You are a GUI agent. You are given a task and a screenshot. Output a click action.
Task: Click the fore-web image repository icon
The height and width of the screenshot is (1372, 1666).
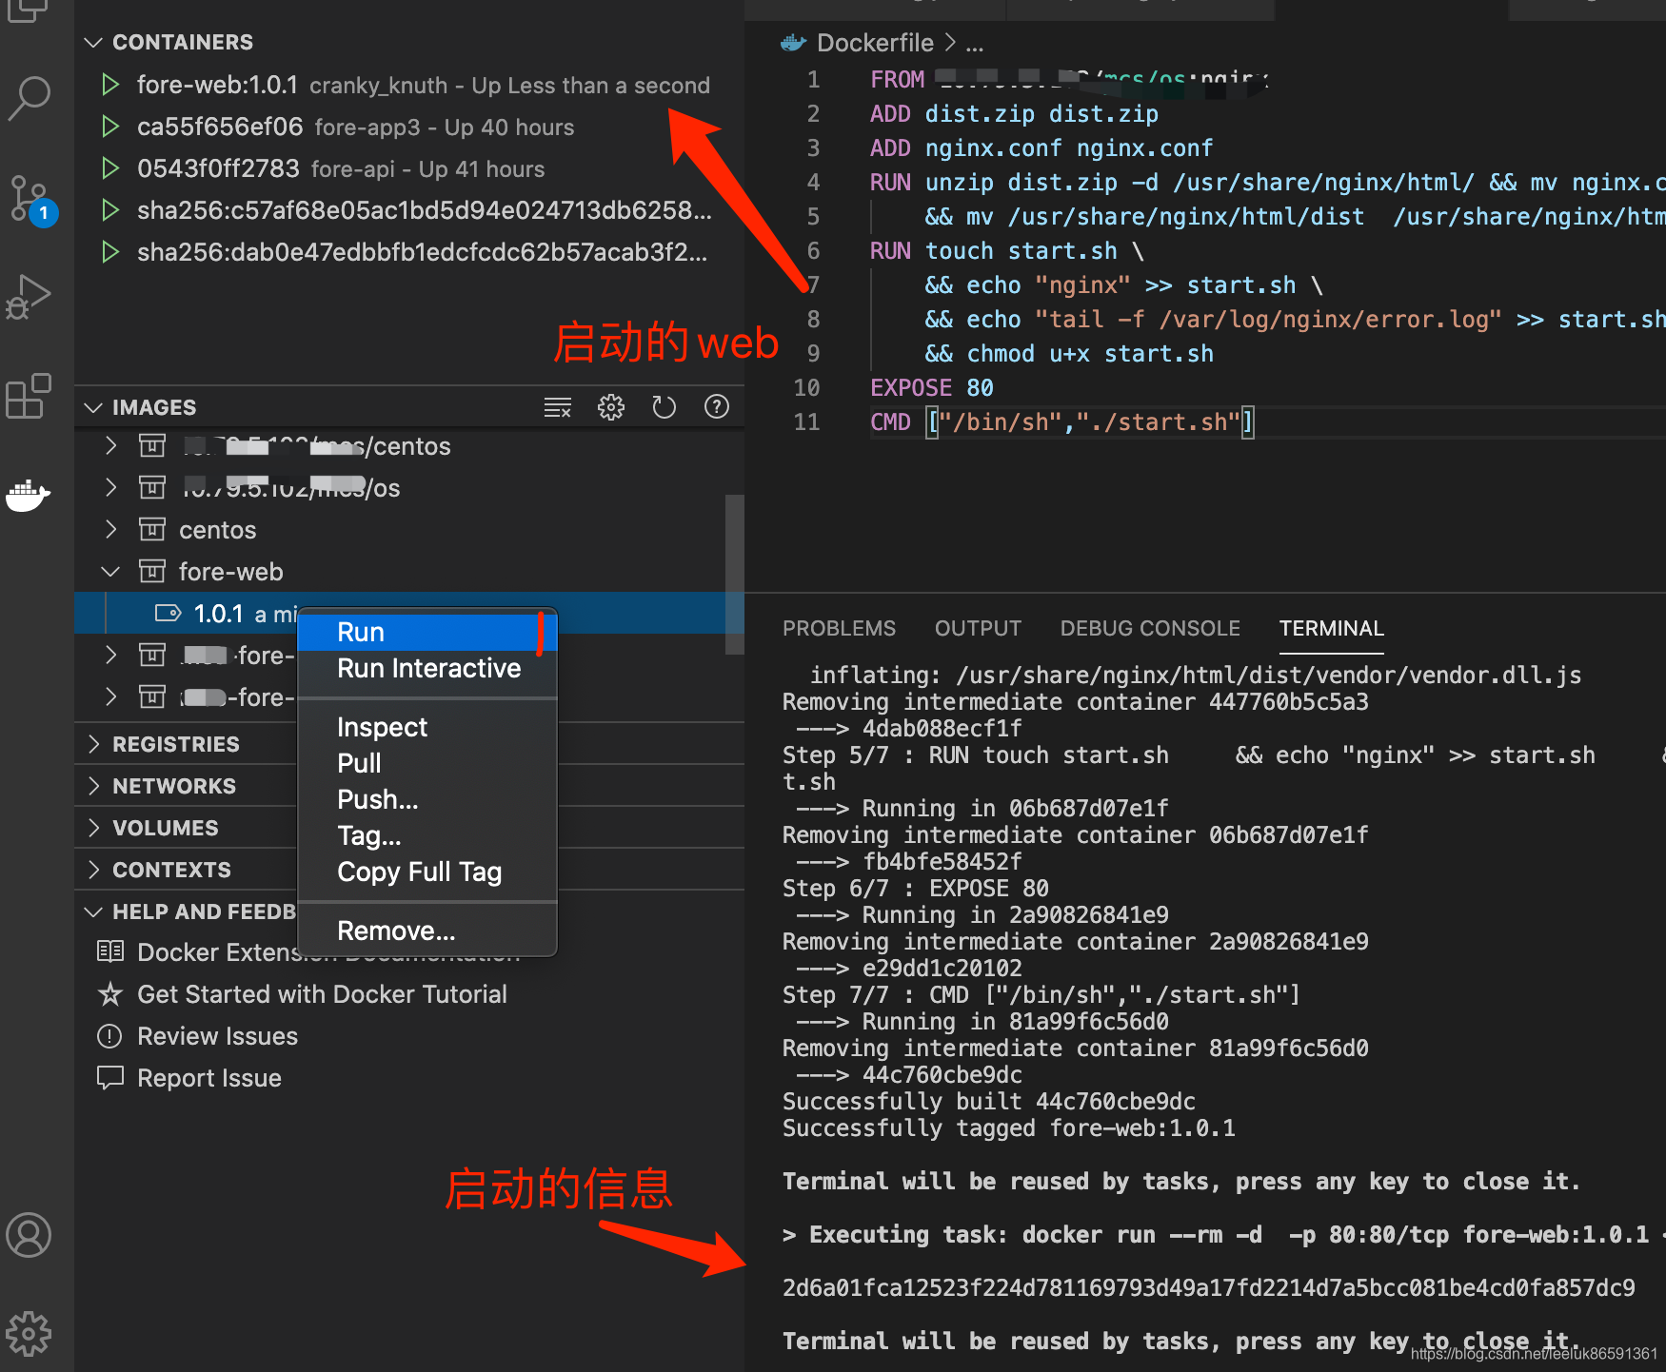(x=152, y=571)
